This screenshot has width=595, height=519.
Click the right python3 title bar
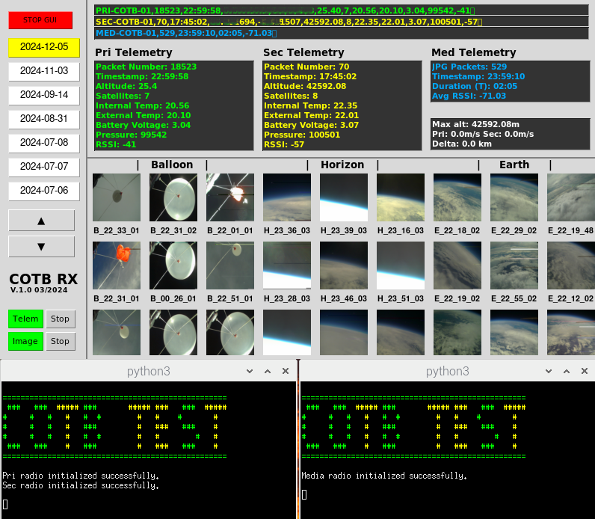tap(448, 372)
